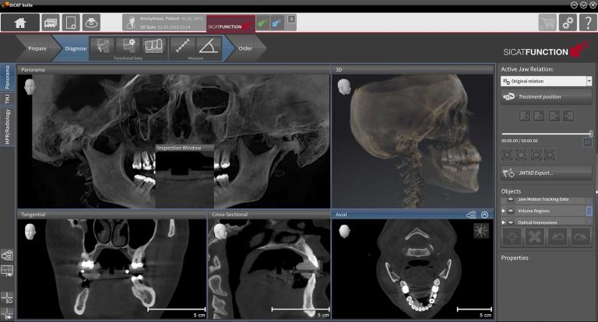
Task: Toggle visibility of Jaw Motion Tracking Data
Action: 511,200
